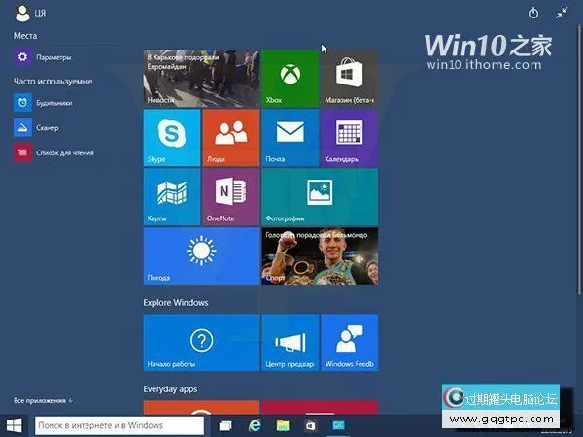Click the taskbar search input field
This screenshot has height=437, width=583.
tap(119, 425)
